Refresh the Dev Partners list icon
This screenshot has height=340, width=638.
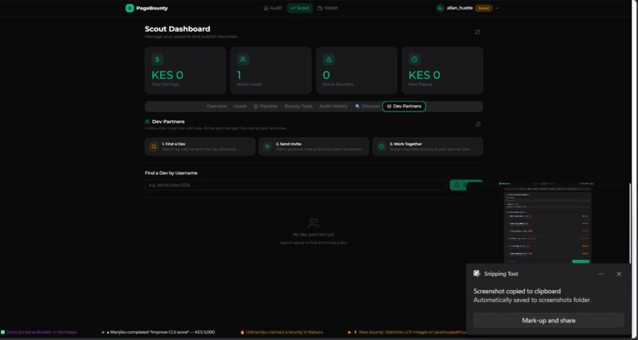tap(478, 124)
